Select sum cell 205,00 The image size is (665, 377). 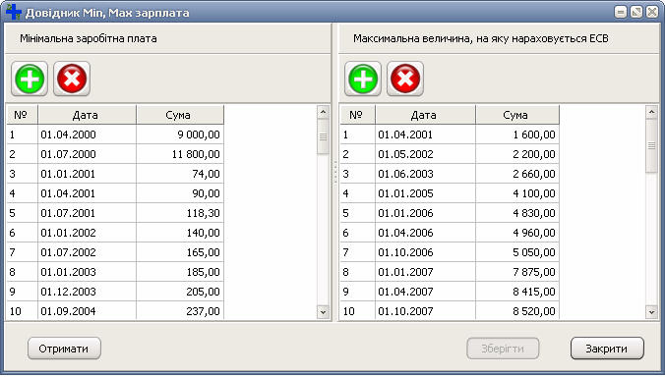tap(180, 292)
